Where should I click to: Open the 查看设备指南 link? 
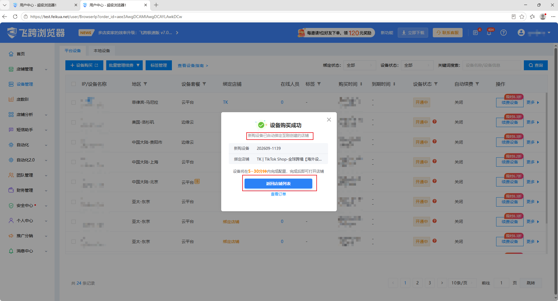[x=193, y=66]
